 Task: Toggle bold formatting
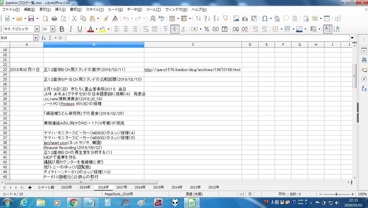62,29
